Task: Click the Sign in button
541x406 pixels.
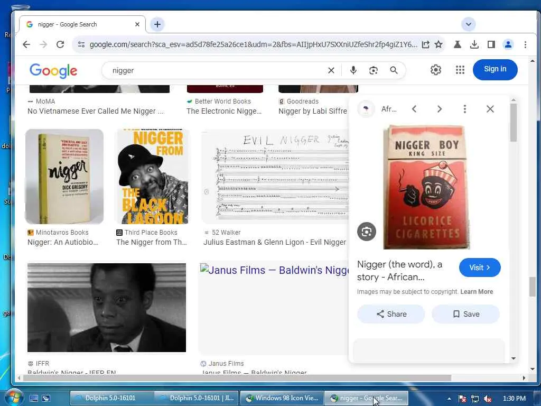Action: (x=495, y=69)
